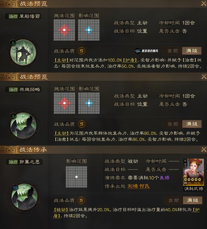Click the S quality badge for 草船借箭
This screenshot has height=229, width=207.
[82, 51]
